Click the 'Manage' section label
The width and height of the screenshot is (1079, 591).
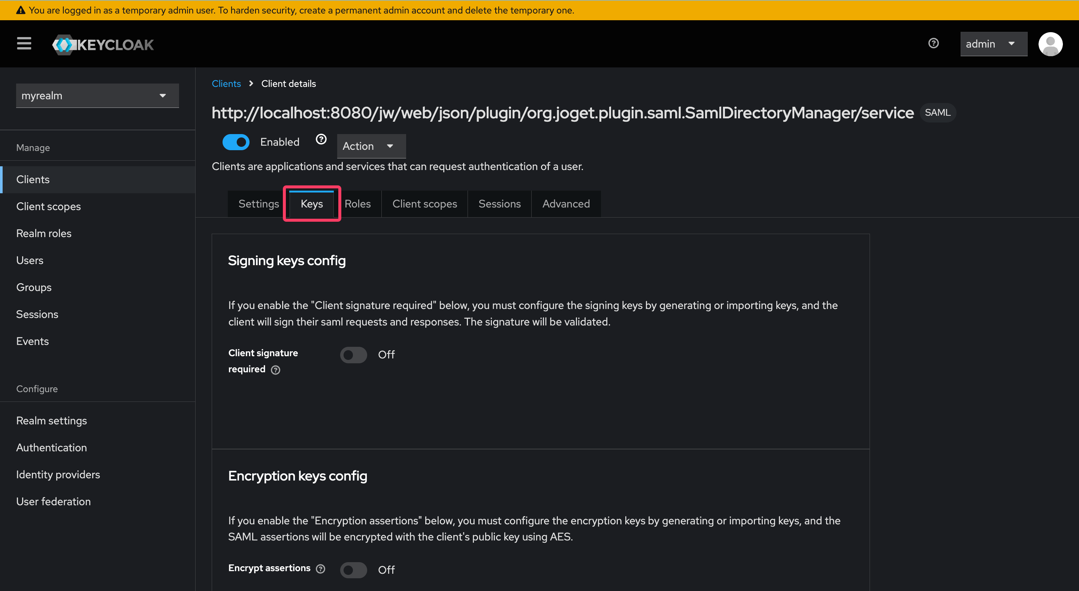[33, 148]
